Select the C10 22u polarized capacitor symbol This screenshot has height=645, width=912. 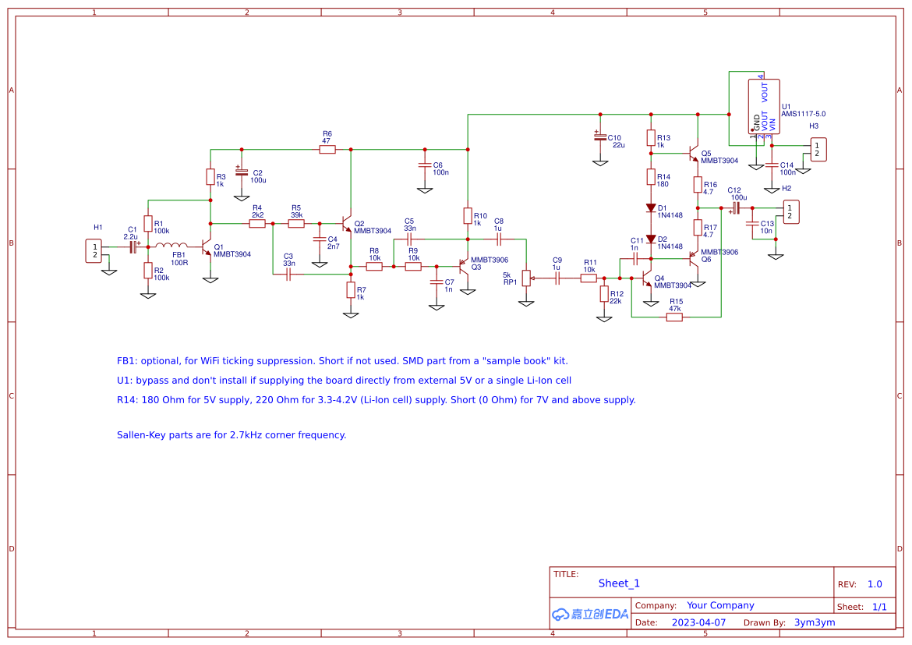tap(600, 139)
